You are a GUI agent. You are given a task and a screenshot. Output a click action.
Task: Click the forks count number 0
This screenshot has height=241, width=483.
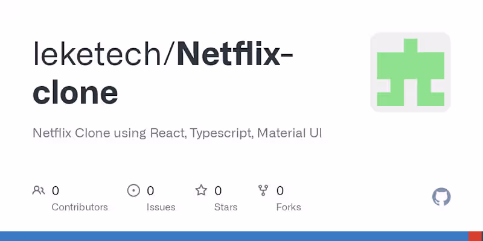tap(280, 191)
